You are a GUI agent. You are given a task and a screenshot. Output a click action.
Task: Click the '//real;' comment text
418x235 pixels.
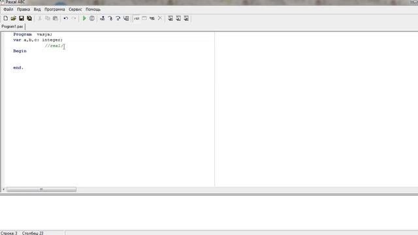coord(54,46)
